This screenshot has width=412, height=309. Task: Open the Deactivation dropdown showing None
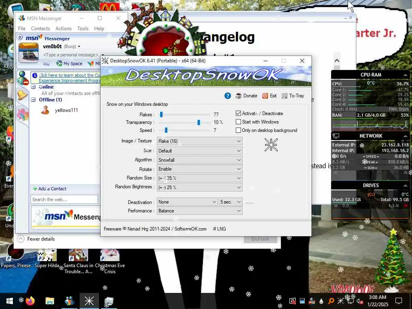coord(187,202)
